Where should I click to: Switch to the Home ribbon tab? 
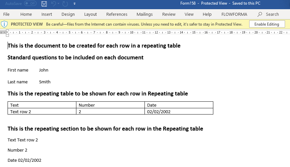(26, 14)
